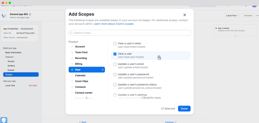Click the app logo icon next to General app 493

pyautogui.click(x=4, y=16)
